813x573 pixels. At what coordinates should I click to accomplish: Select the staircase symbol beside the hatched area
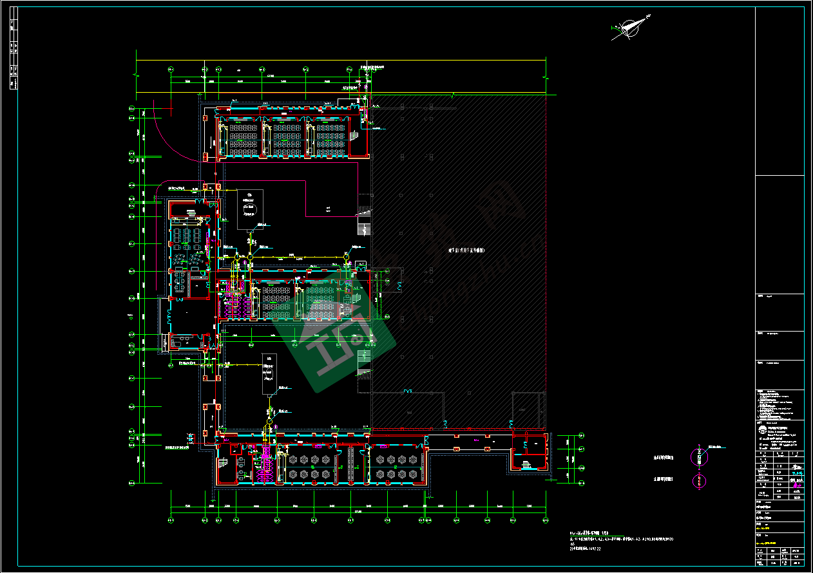click(364, 227)
